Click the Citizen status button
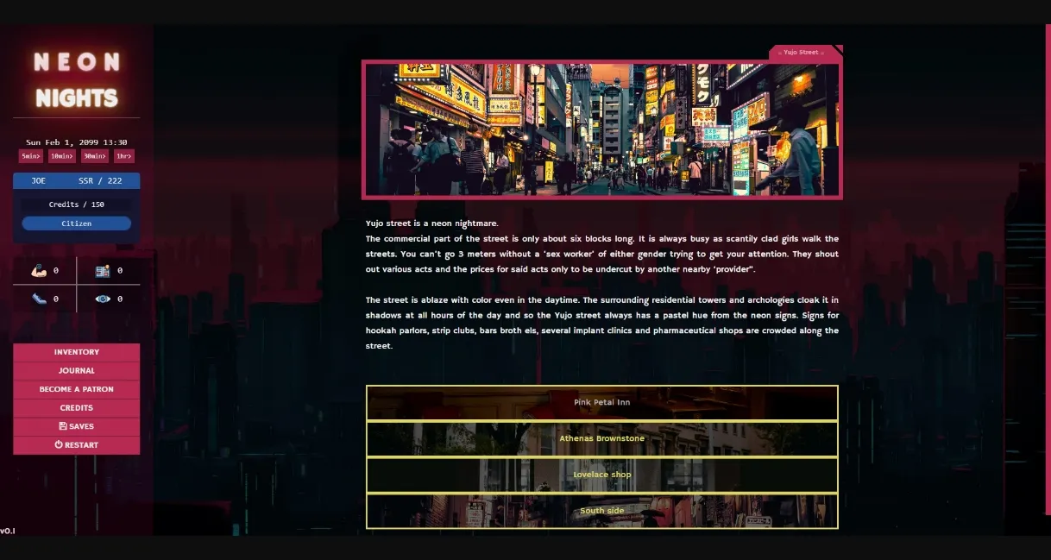1051x560 pixels. [76, 223]
